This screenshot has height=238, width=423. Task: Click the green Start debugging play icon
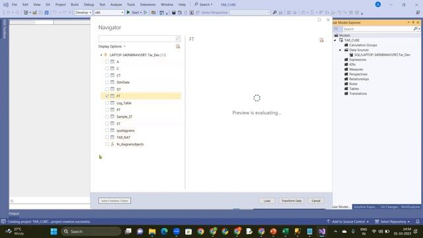pos(128,13)
